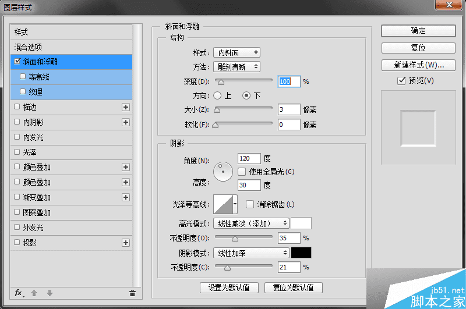Add another 投影 effect with its plus icon
Viewport: 466px width, 309px height.
126,243
